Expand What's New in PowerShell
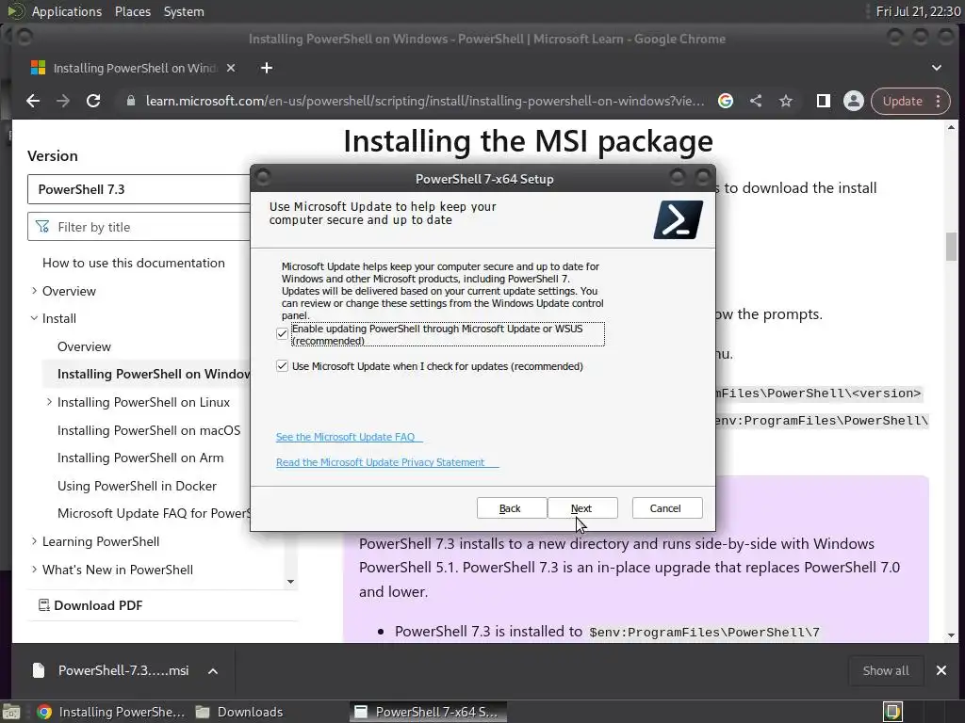 [34, 570]
